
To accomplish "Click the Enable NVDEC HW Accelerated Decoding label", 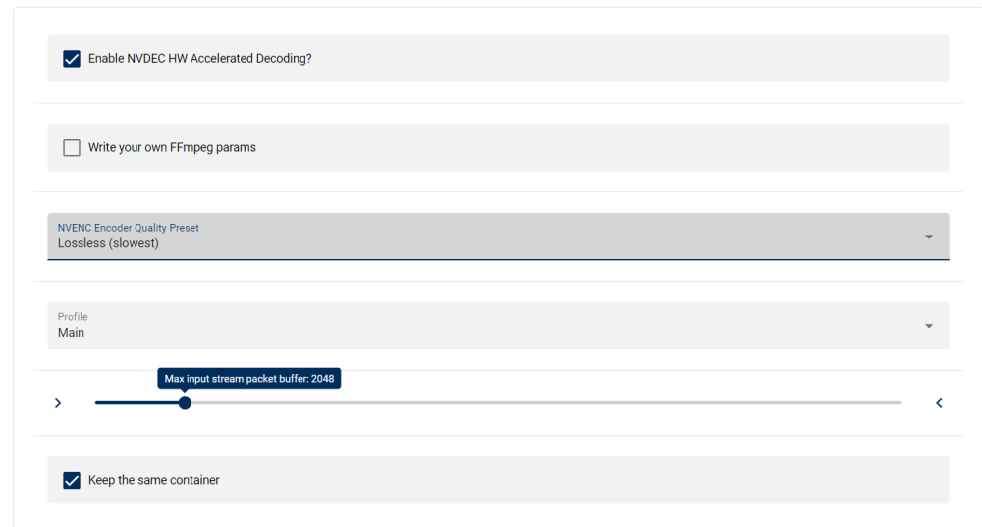I will [x=199, y=58].
